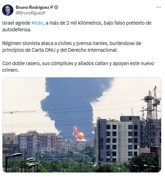Click the construction crane arm at left
The height and width of the screenshot is (177, 165).
pos(19,112)
